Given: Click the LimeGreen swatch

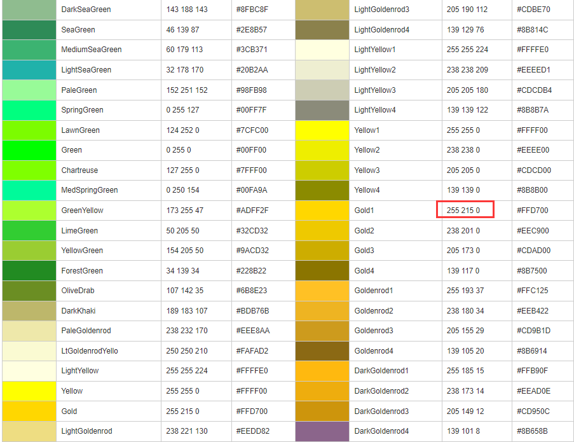Looking at the screenshot, I should coord(29,231).
